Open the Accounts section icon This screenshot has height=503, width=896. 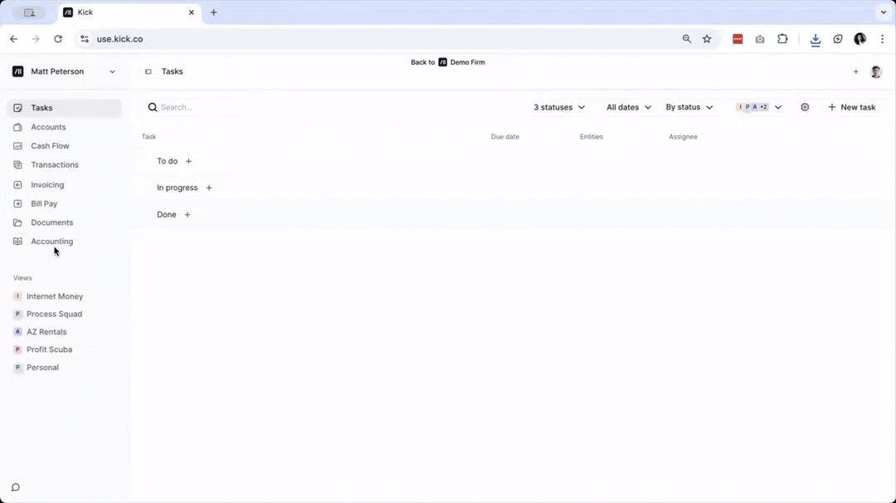click(18, 127)
